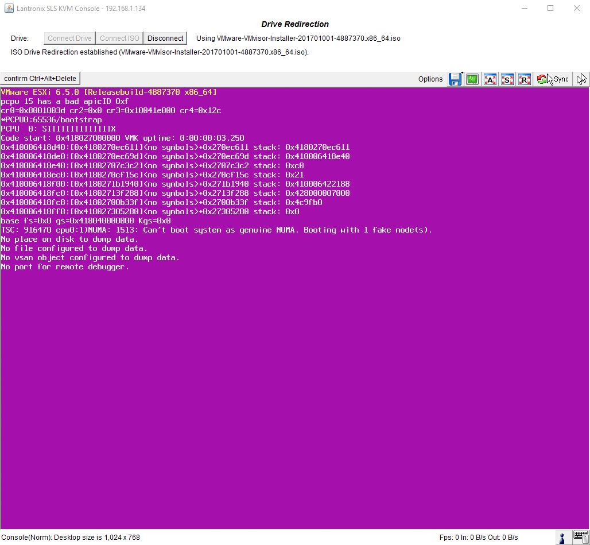This screenshot has height=545, width=590.
Task: Click 'Console(Norm): Desktop size is 1,024 x 768' status
Action: [x=71, y=537]
